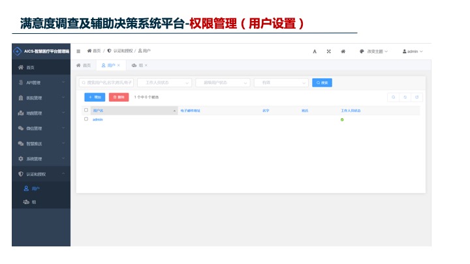Click the export icon beside refresh icon
Screen dimensions: 470x264
[x=416, y=97]
